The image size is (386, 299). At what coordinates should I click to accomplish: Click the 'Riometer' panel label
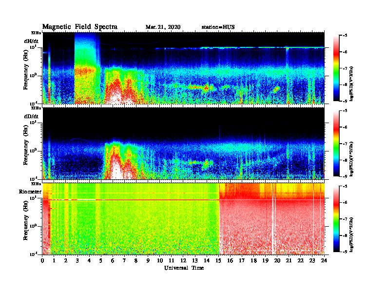point(30,192)
